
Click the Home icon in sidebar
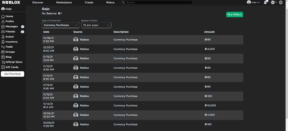3,16
